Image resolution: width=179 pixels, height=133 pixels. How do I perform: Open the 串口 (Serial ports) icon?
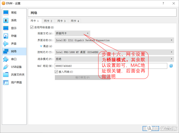pos(6,59)
